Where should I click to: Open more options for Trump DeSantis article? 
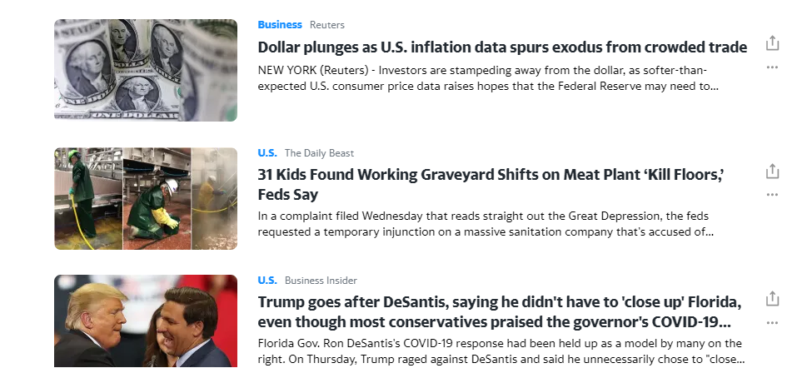click(772, 323)
